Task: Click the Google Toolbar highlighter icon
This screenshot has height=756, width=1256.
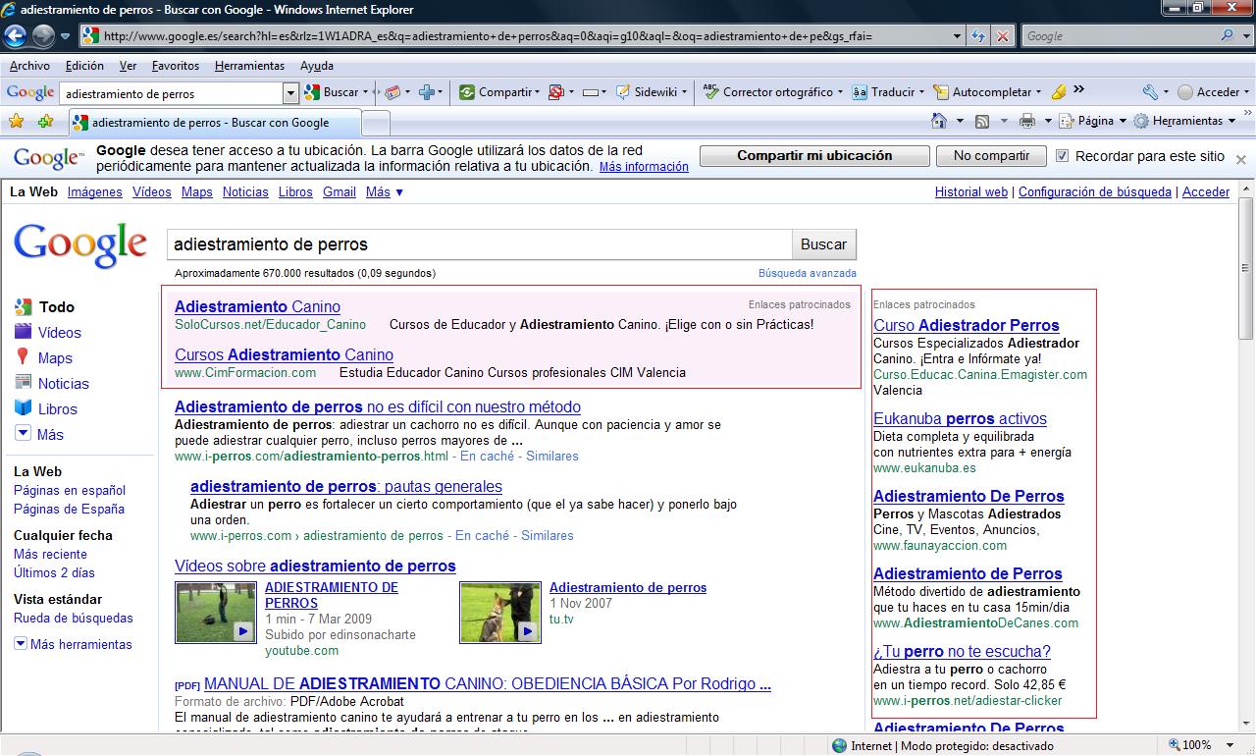Action: (1059, 92)
